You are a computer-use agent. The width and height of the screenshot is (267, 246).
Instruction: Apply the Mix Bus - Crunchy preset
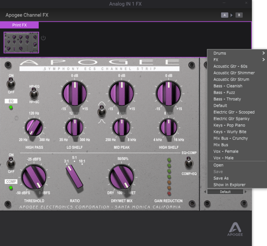[x=238, y=138]
